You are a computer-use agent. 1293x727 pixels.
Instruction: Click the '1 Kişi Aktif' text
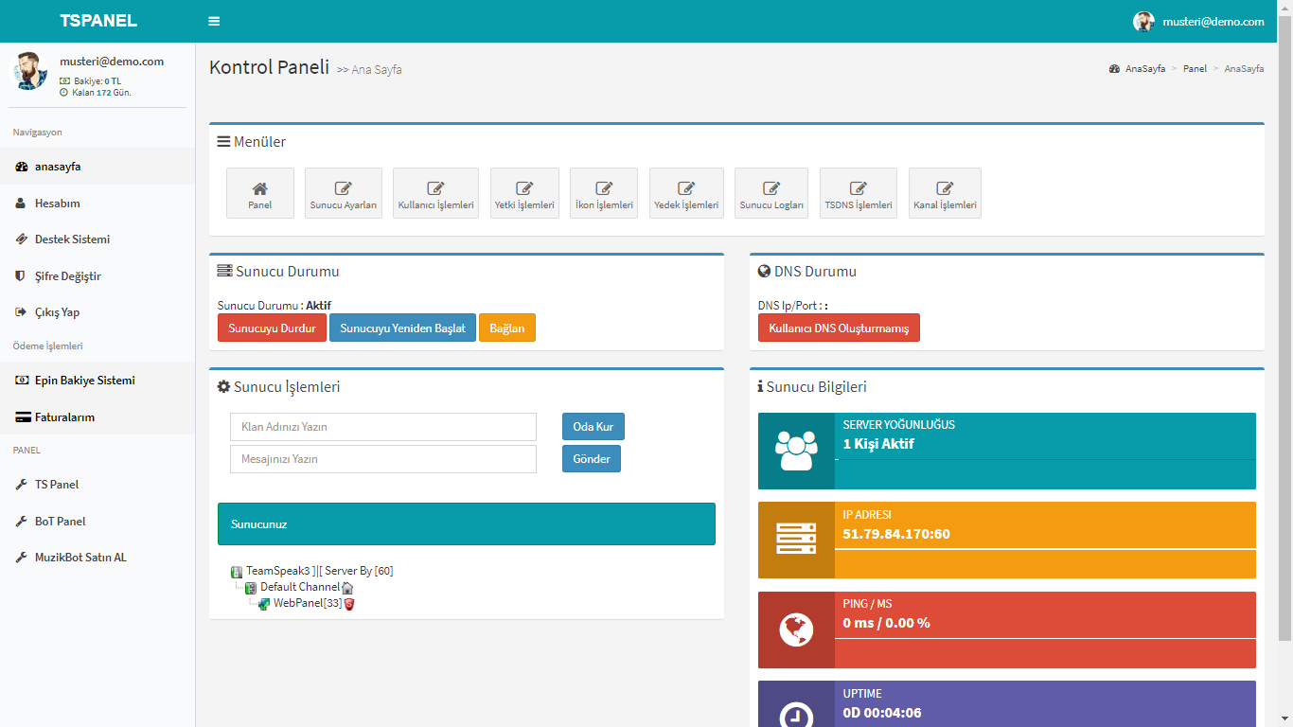tap(878, 443)
